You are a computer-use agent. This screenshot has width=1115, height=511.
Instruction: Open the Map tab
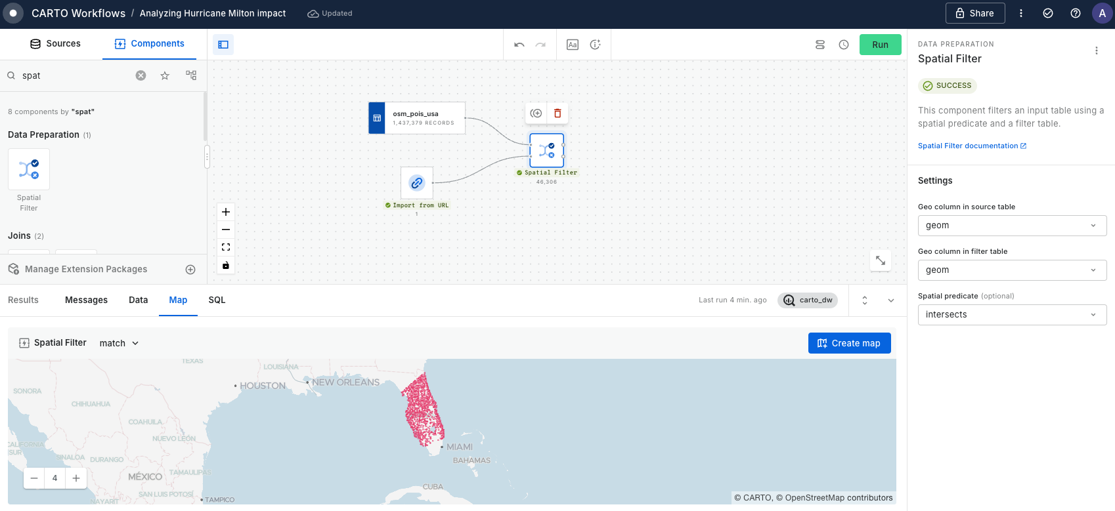coord(178,300)
